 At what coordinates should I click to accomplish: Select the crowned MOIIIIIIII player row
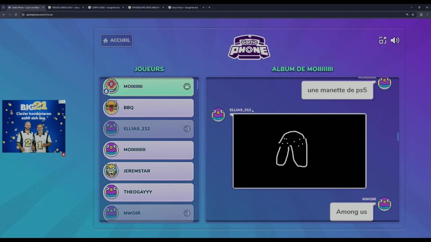click(x=148, y=86)
